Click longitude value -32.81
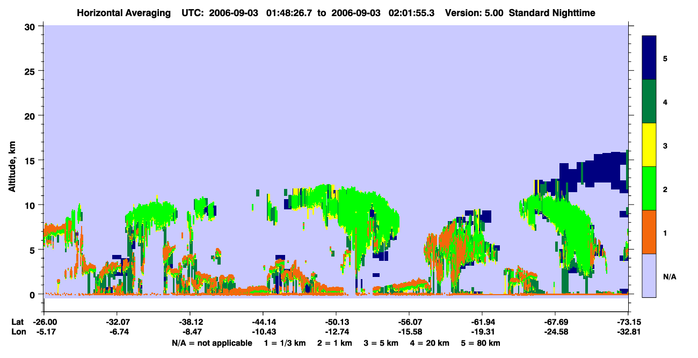 coord(628,332)
